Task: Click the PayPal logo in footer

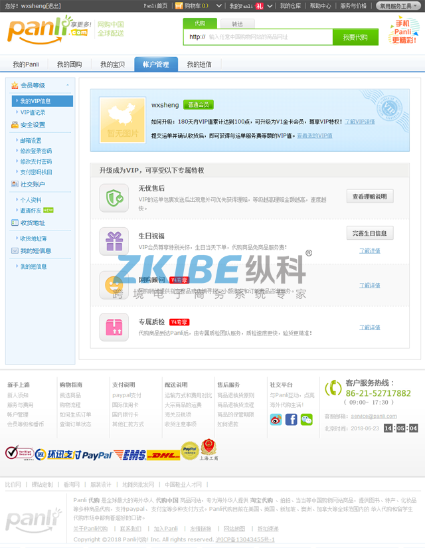Action: 97,455
